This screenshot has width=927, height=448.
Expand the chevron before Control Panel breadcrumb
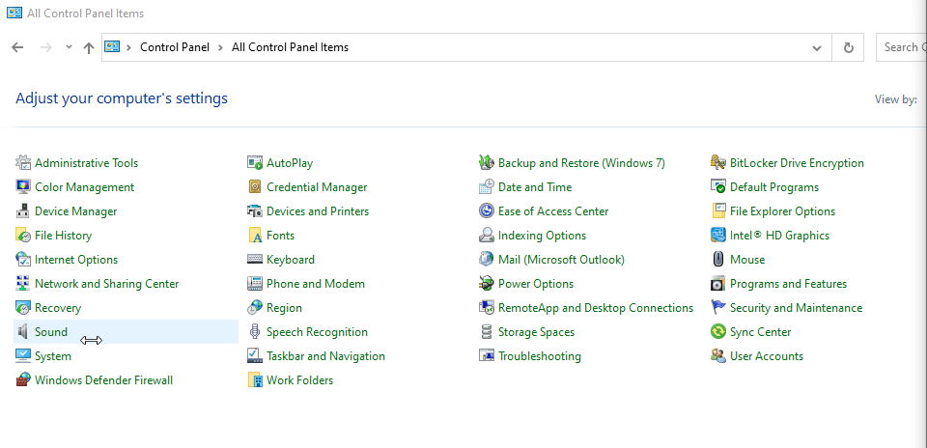coord(128,47)
